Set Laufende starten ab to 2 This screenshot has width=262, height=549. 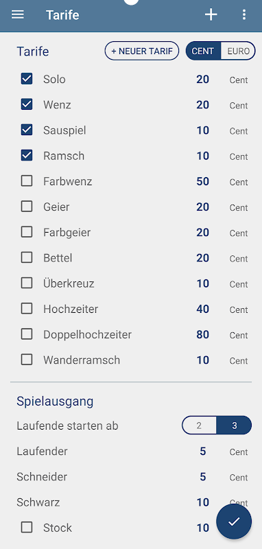click(x=199, y=425)
